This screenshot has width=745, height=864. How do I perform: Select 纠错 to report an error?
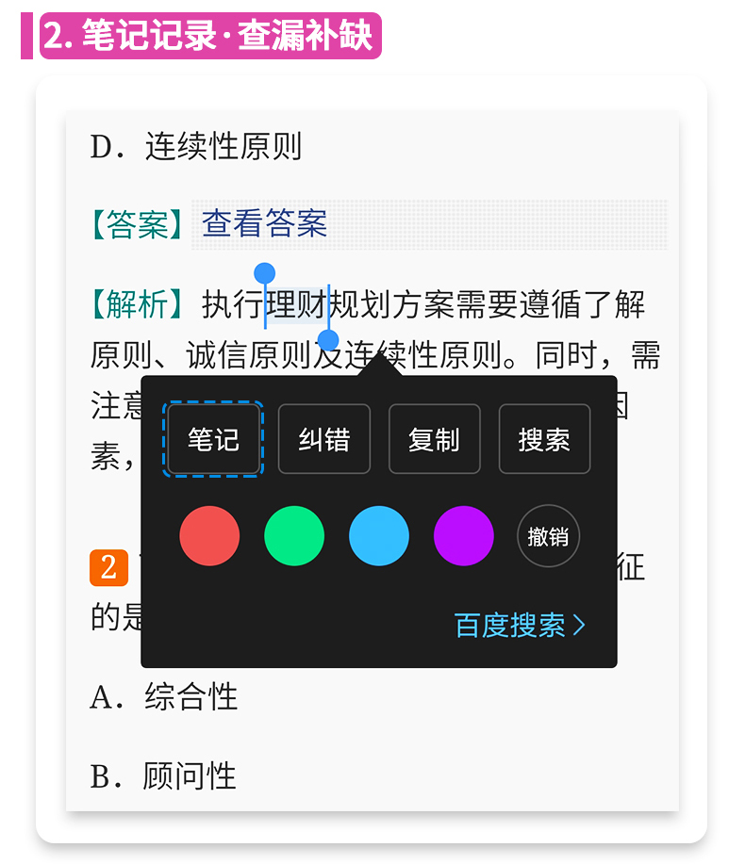[323, 439]
